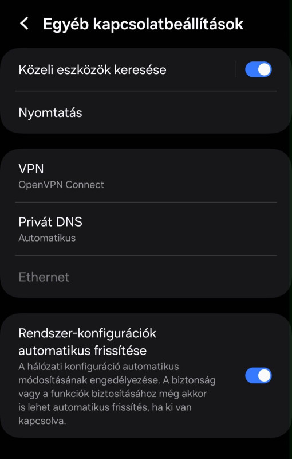Go back using the arrow icon

(24, 24)
